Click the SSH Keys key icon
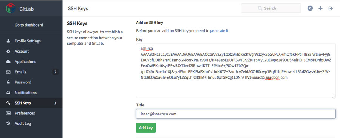 tap(8, 103)
